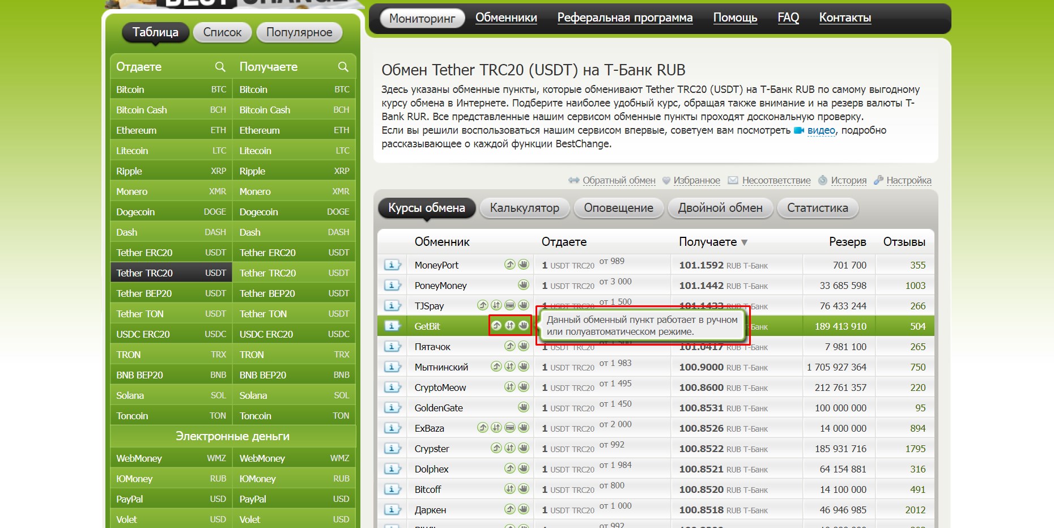Click info icon in Dolphex row
Image resolution: width=1054 pixels, height=528 pixels.
[x=392, y=469]
